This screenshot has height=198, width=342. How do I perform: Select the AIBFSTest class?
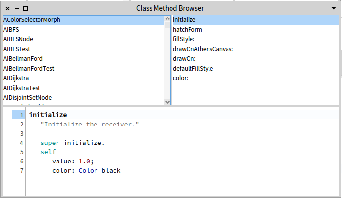(83, 49)
